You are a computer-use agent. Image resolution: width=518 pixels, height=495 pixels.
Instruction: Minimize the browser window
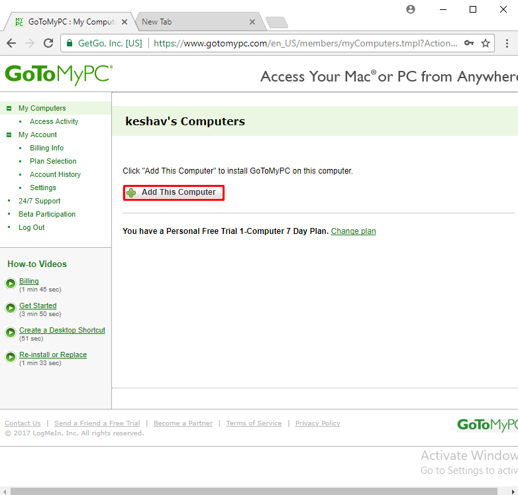(443, 9)
